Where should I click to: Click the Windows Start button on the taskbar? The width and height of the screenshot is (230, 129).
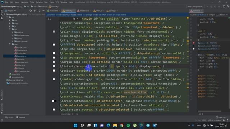(75, 125)
